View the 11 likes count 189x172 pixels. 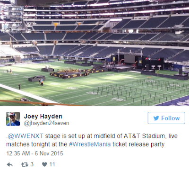(x=52, y=164)
